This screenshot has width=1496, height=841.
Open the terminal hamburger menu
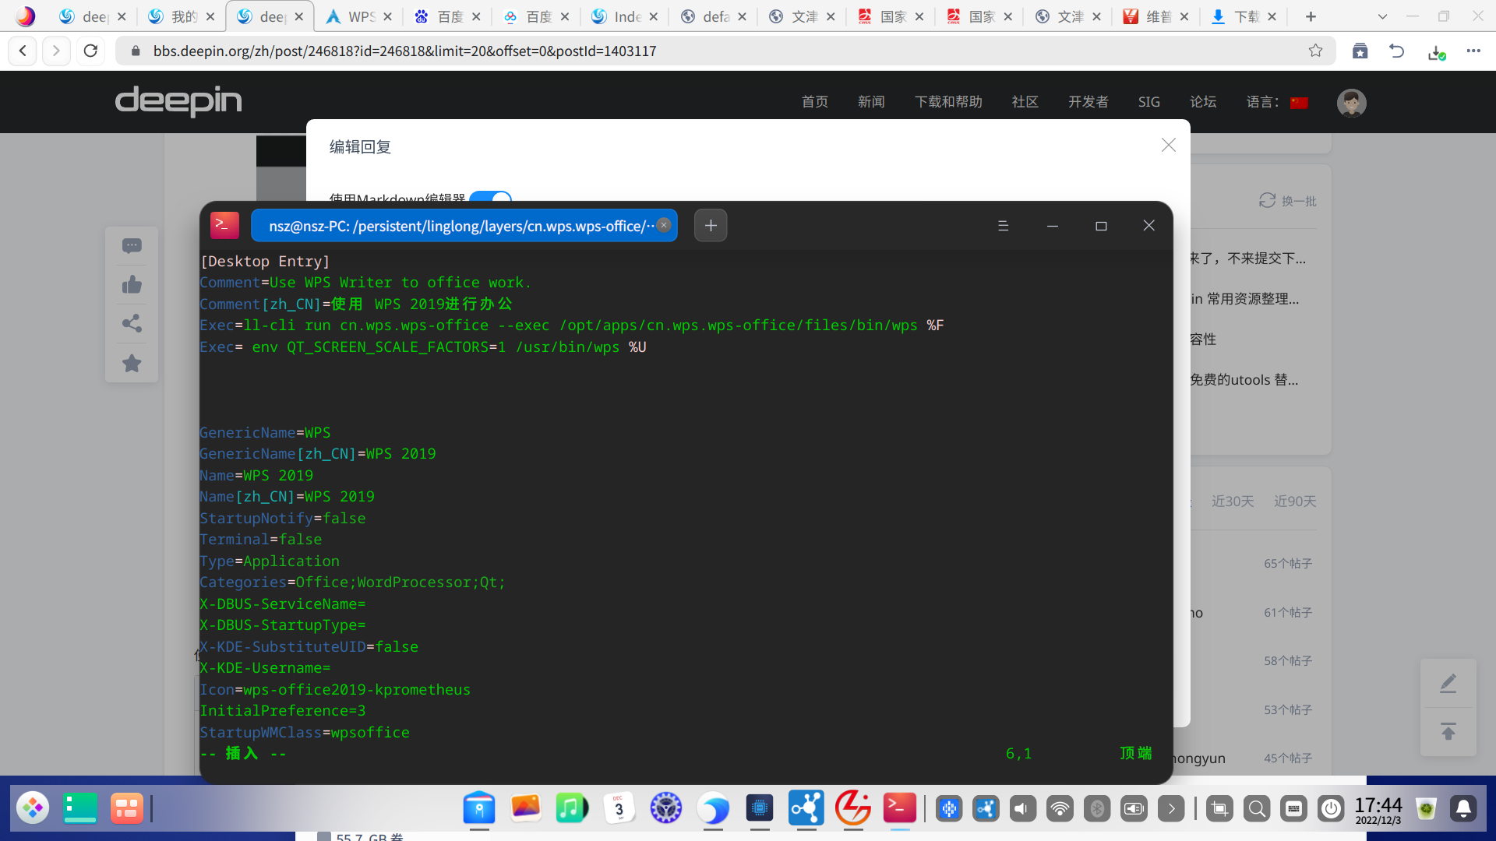(x=1003, y=226)
